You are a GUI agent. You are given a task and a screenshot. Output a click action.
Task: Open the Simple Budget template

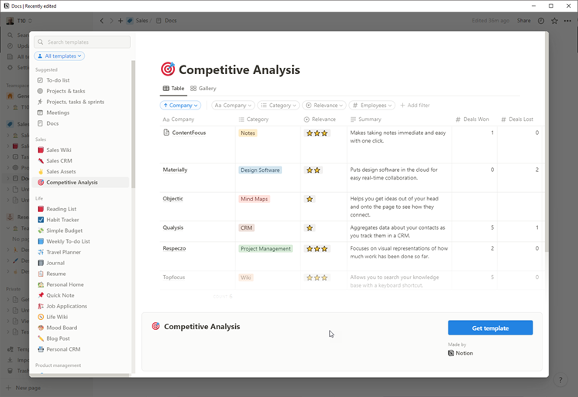[64, 230]
